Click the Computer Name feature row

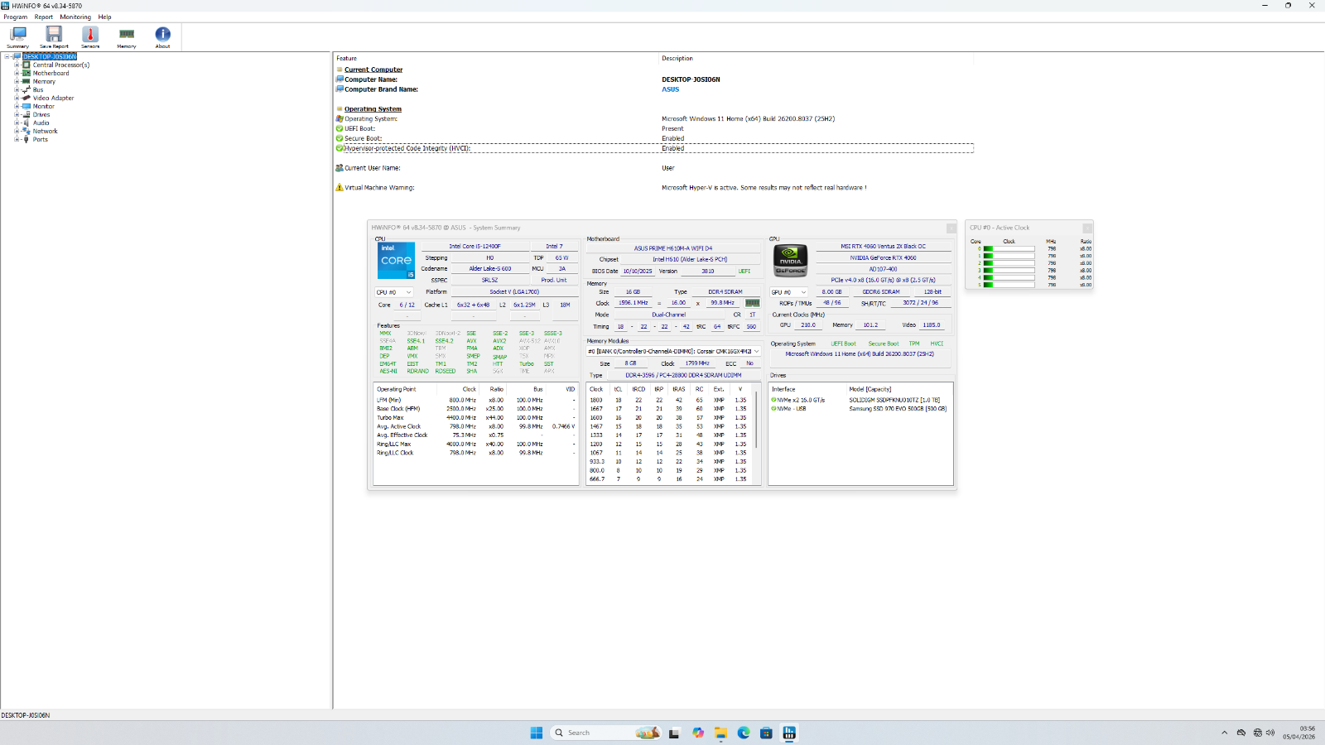click(x=654, y=79)
